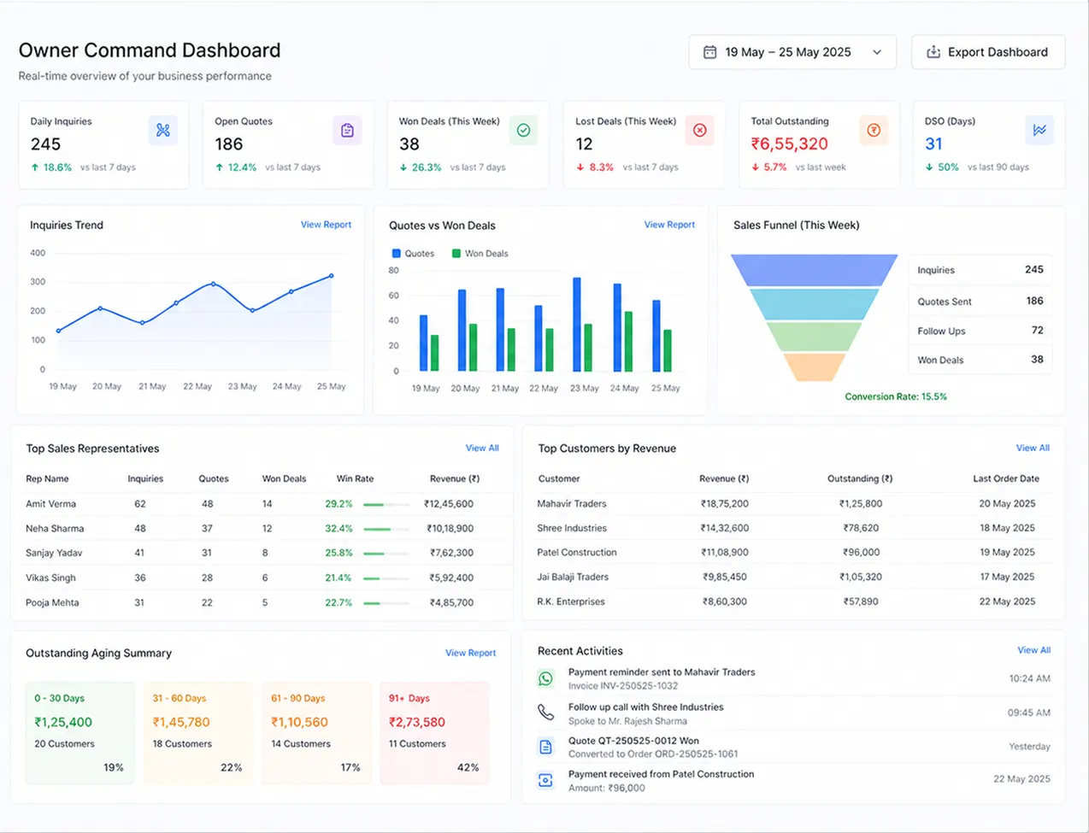Click the Win Rate column header
Image resolution: width=1089 pixels, height=833 pixels.
click(x=355, y=478)
